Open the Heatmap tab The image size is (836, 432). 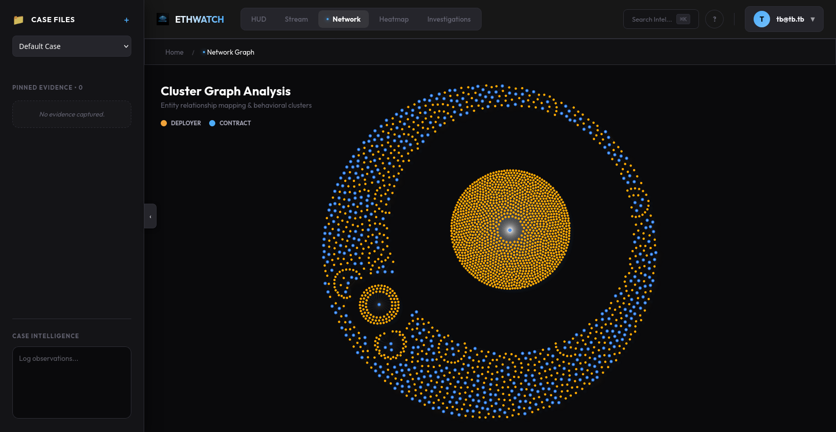click(x=394, y=19)
